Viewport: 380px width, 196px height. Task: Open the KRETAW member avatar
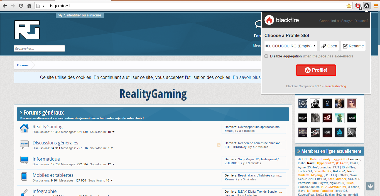click(x=303, y=118)
